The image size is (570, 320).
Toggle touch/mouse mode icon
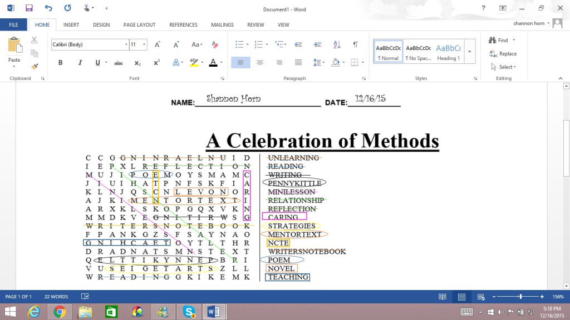(x=86, y=8)
